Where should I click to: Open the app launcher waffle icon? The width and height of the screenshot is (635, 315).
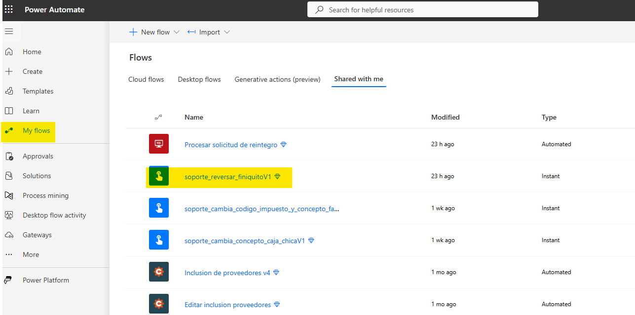tap(9, 9)
